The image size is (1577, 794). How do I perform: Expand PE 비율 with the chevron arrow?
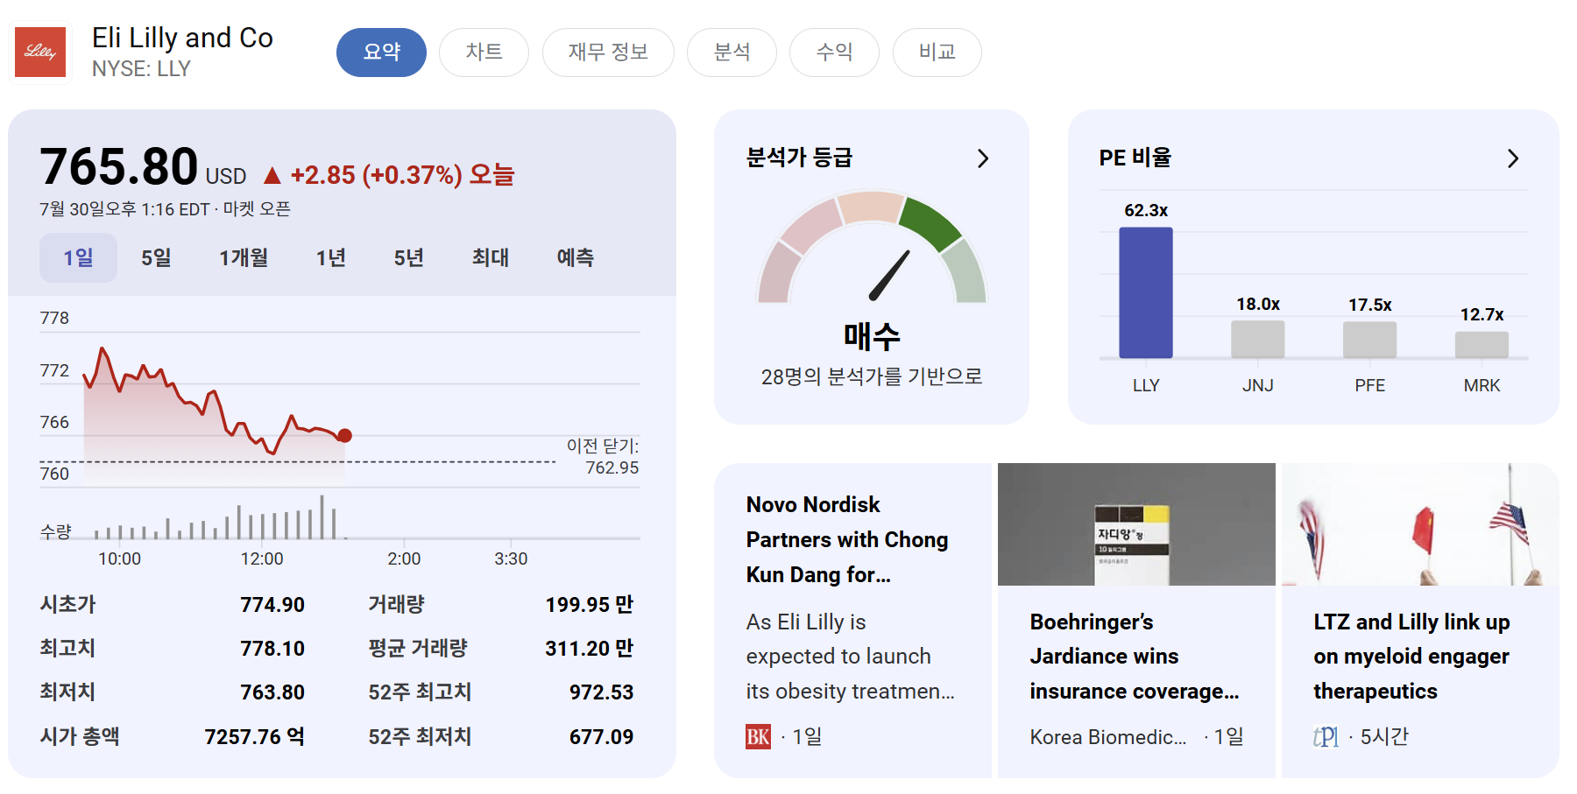click(1513, 158)
